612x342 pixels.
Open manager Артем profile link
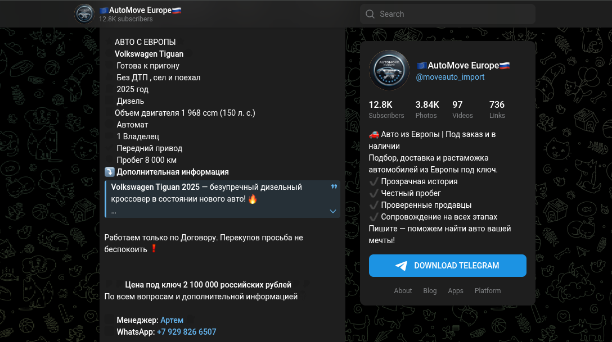pos(172,320)
